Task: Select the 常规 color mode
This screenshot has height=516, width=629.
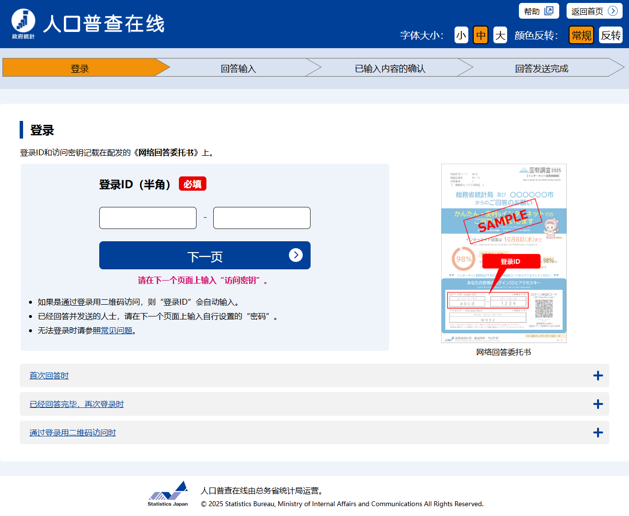Action: (581, 35)
